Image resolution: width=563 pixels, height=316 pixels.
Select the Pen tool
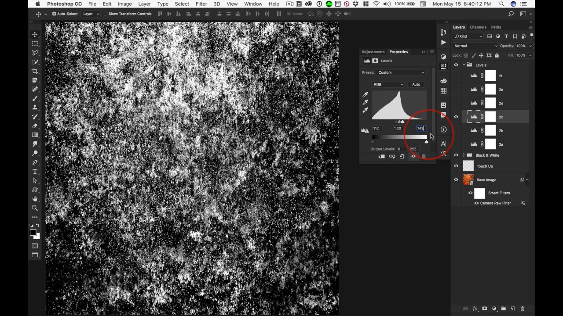pyautogui.click(x=35, y=162)
